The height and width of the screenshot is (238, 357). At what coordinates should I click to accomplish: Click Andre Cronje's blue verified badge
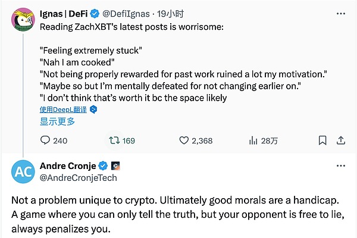(103, 165)
